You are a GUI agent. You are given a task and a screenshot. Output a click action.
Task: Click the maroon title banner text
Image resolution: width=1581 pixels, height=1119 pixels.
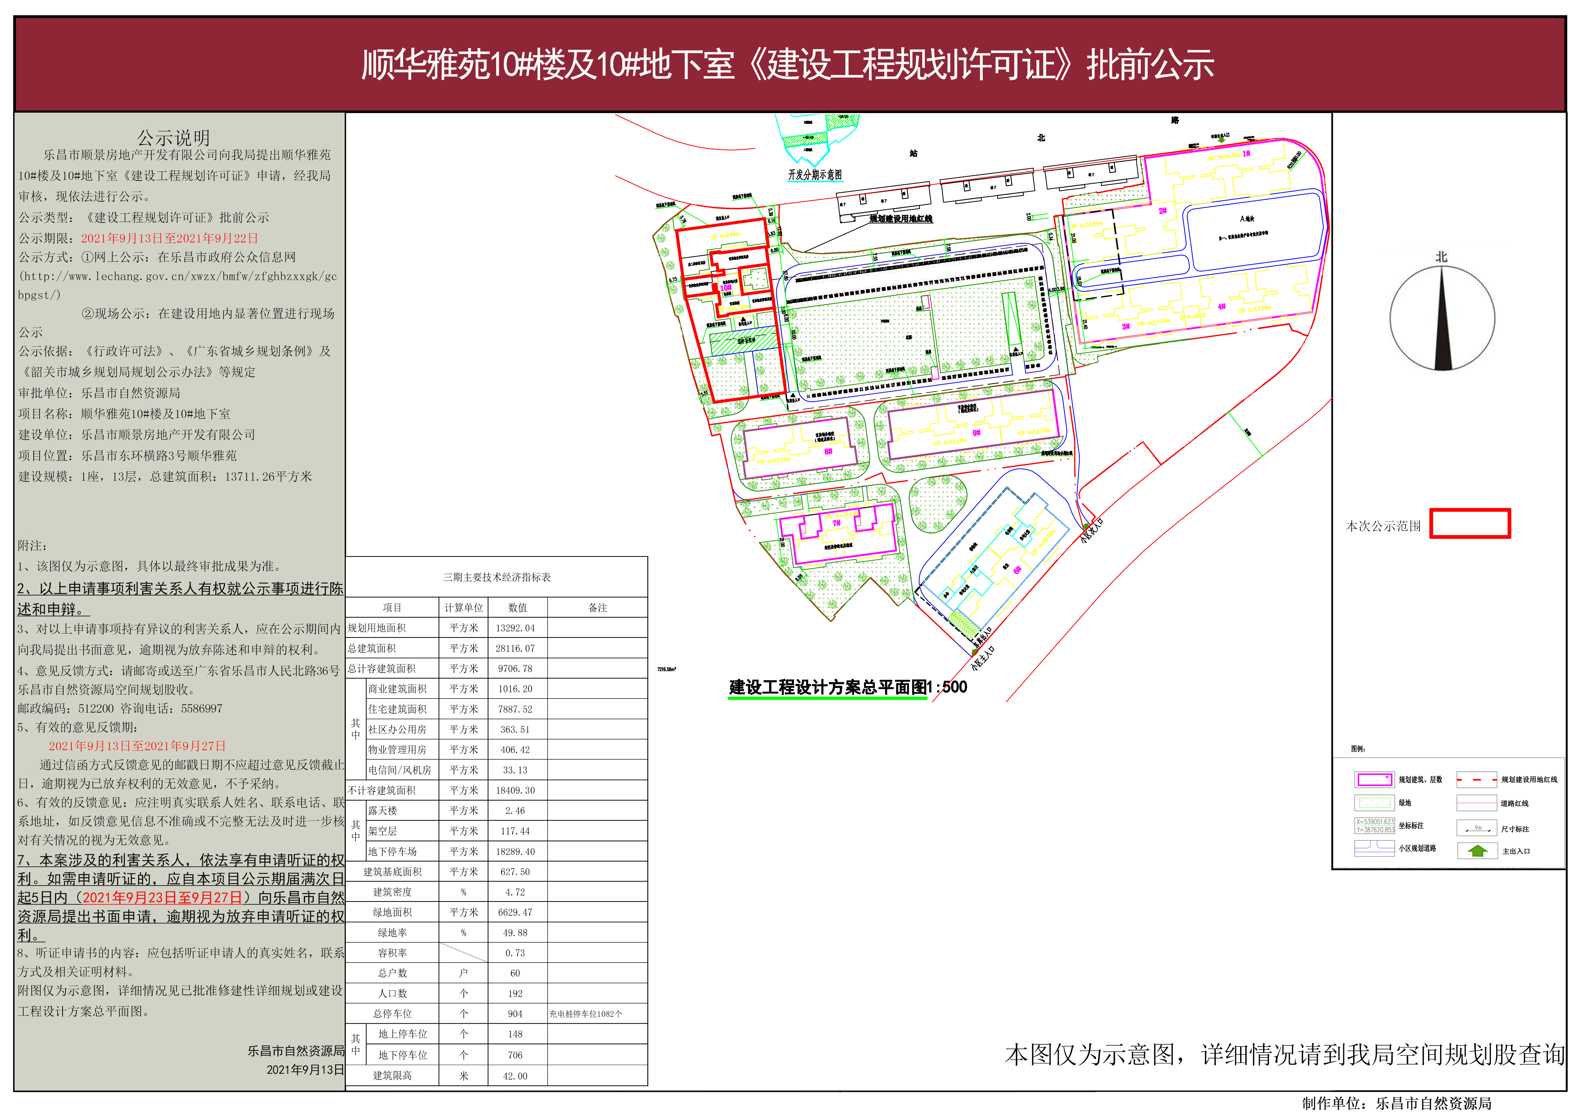point(787,65)
